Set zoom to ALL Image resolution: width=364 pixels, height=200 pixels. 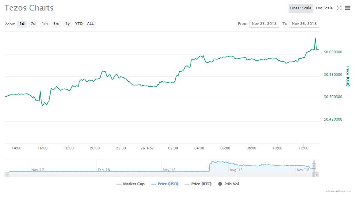pos(90,24)
